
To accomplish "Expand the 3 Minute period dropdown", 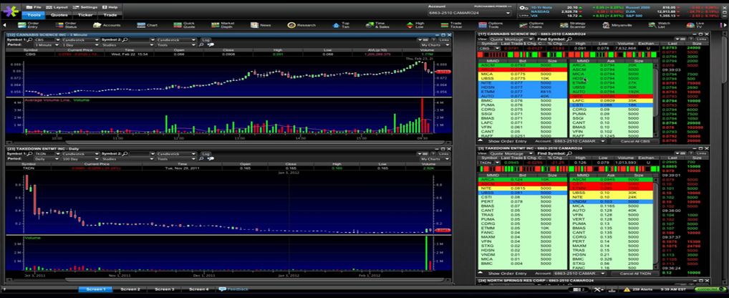I will pos(46,45).
